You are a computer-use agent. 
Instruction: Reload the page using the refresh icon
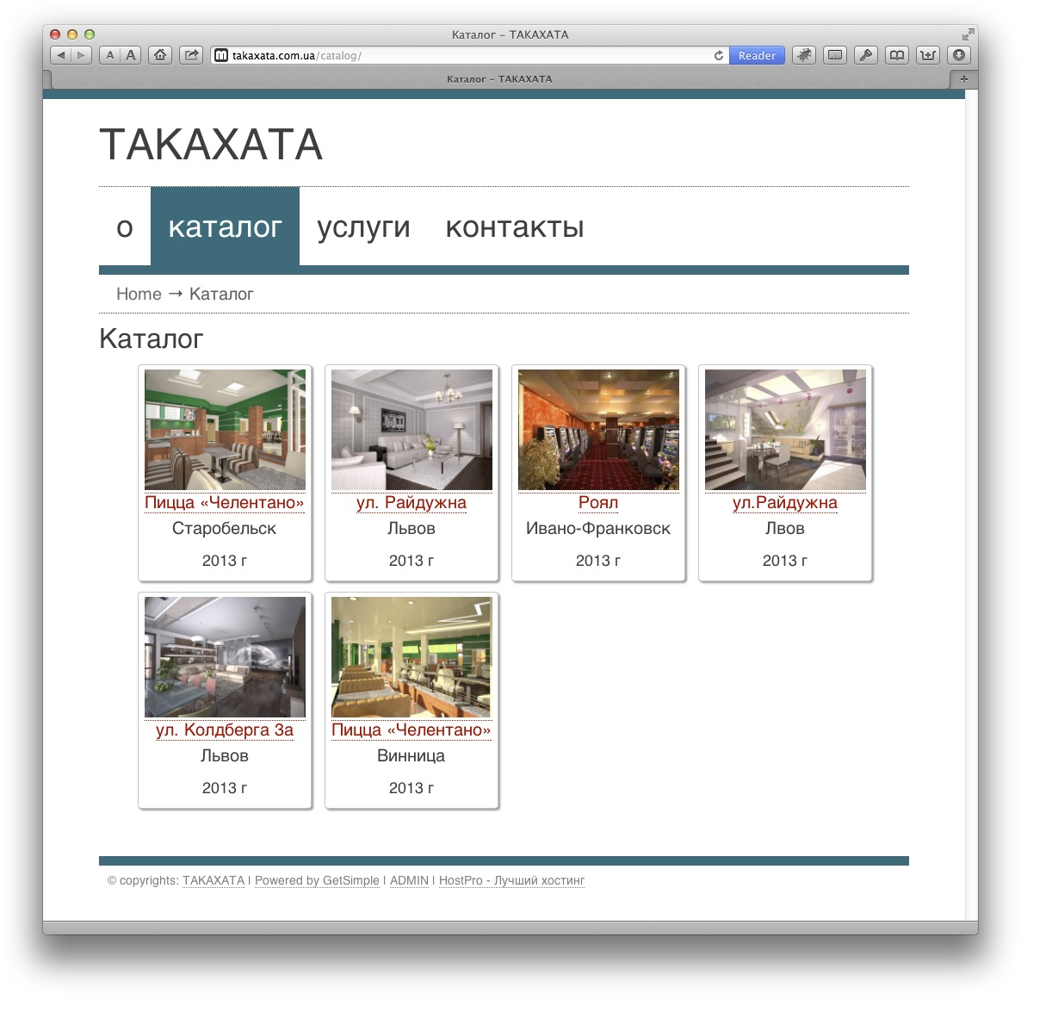pos(719,55)
